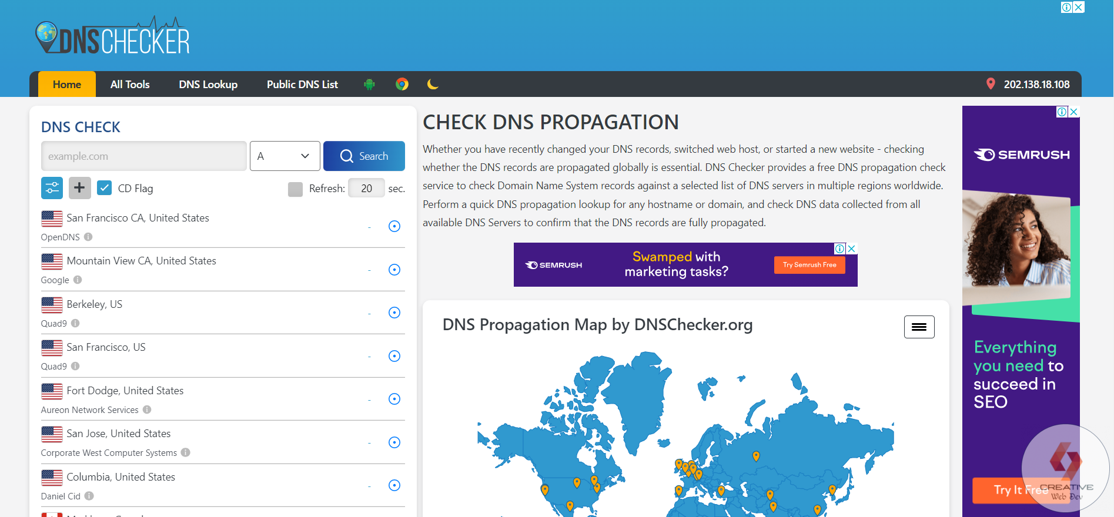
Task: Open the Public DNS List page
Action: (302, 84)
